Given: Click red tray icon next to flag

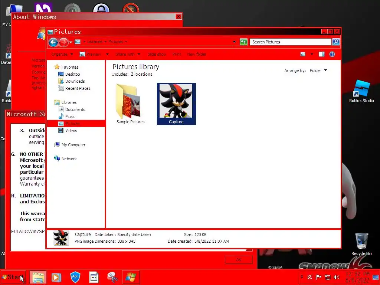Looking at the screenshot, I should (x=310, y=277).
